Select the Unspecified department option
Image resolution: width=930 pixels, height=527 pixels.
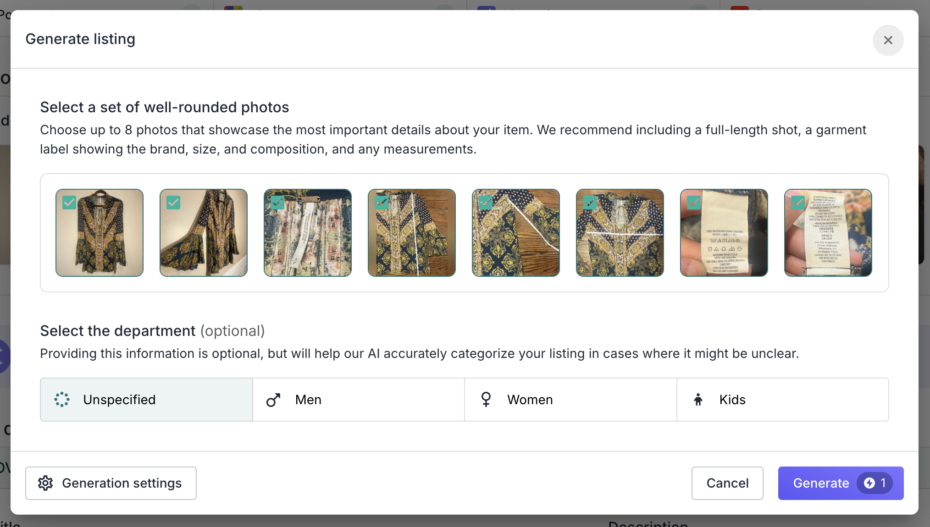point(146,400)
